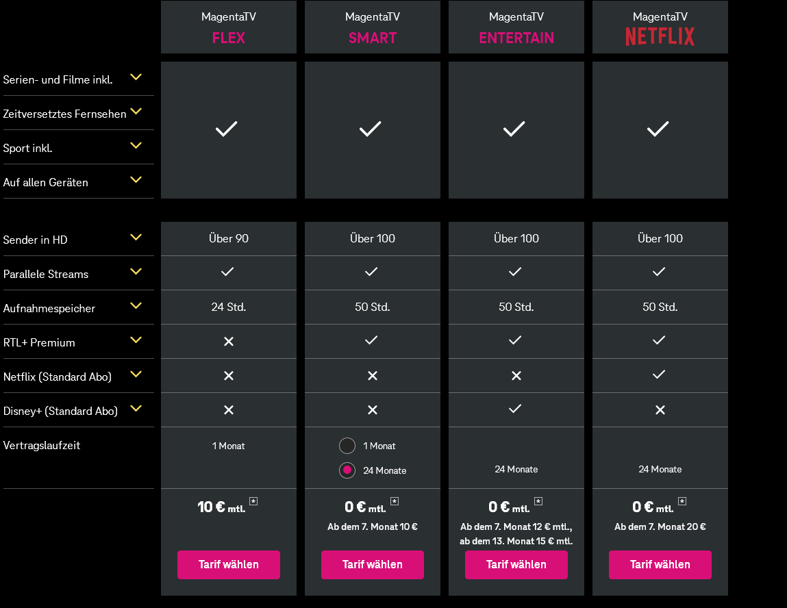Viewport: 787px width, 608px height.
Task: Click the Netflix logo header
Action: [x=660, y=36]
